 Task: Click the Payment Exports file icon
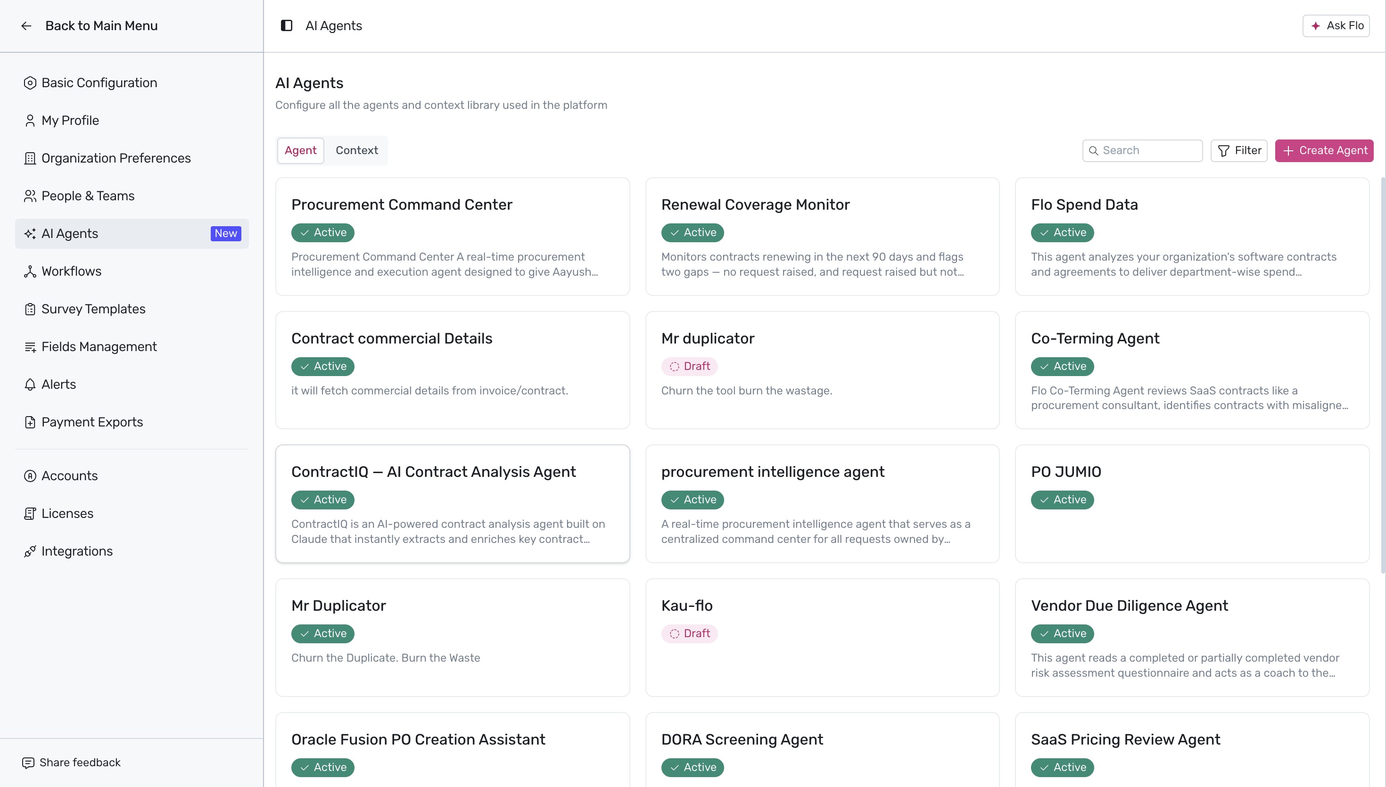tap(30, 422)
